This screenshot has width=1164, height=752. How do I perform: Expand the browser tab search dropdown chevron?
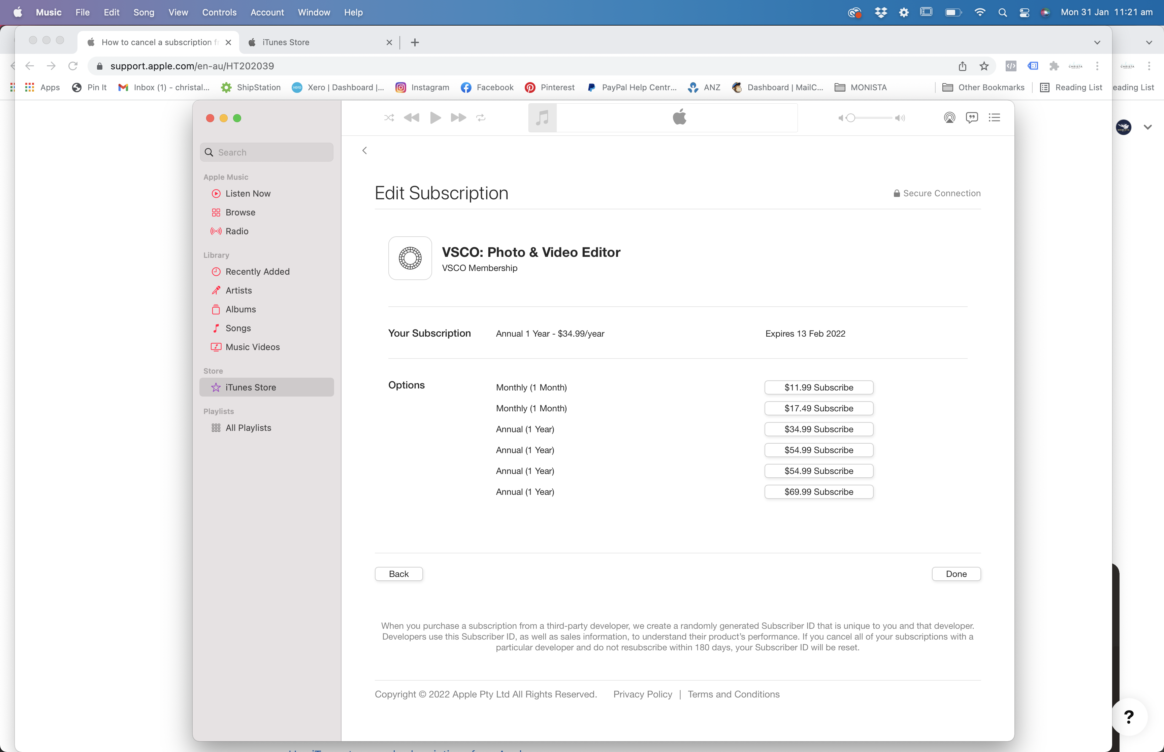click(x=1097, y=42)
